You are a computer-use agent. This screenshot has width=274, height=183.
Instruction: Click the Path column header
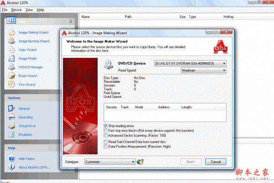(x=145, y=17)
